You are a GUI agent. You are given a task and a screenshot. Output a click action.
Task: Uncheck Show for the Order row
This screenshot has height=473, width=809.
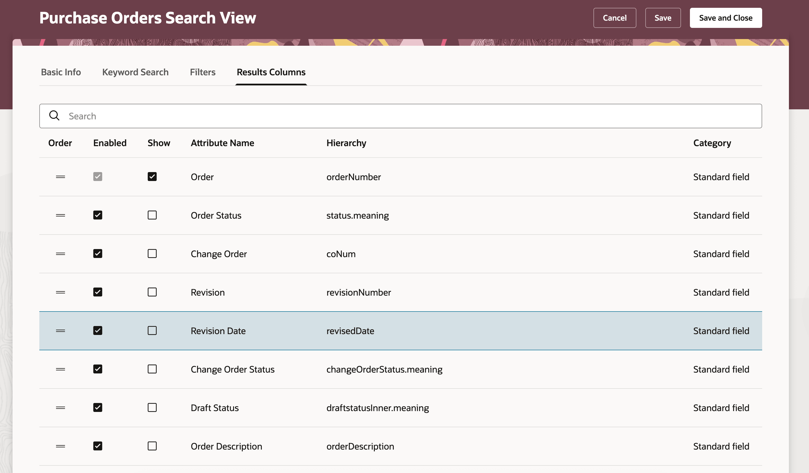pyautogui.click(x=152, y=177)
